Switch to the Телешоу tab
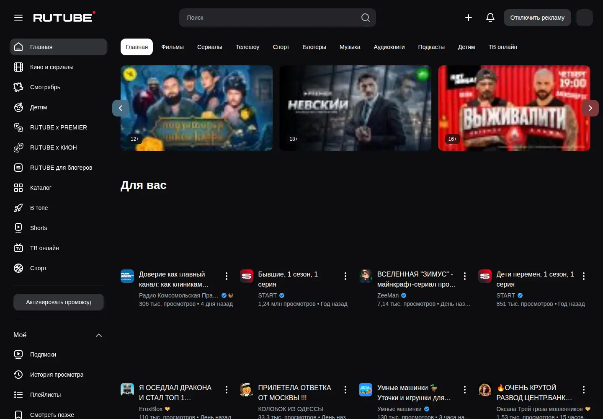 tap(247, 47)
